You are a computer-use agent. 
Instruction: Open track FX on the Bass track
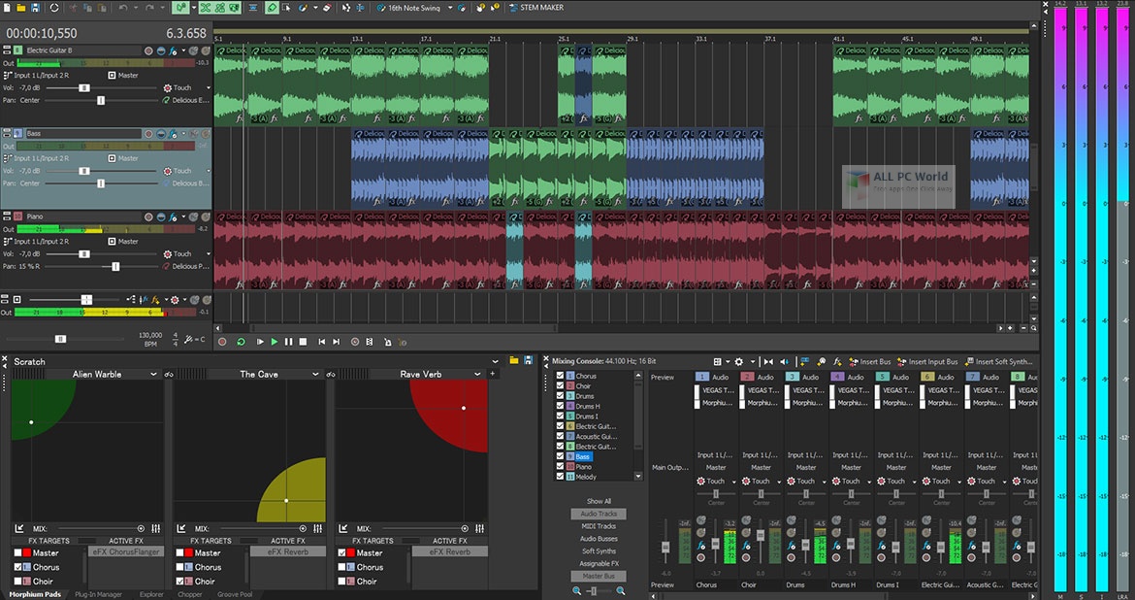(173, 134)
